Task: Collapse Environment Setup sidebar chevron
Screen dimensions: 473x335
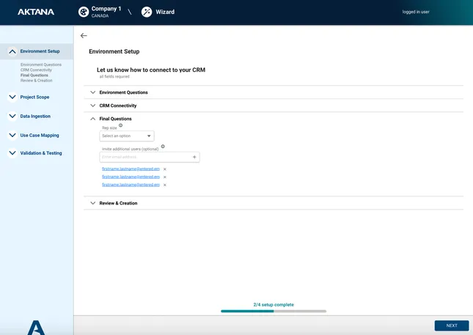Action: (12, 51)
